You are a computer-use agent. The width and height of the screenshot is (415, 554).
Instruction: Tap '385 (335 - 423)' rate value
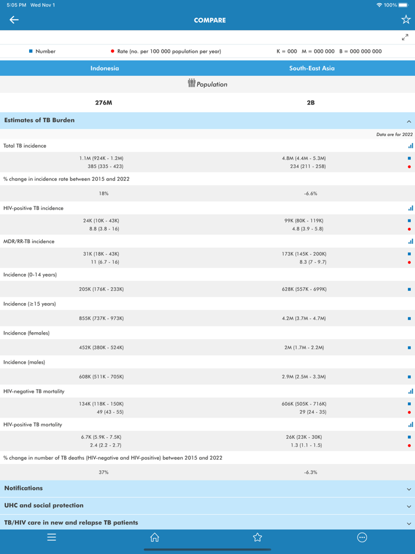(106, 166)
